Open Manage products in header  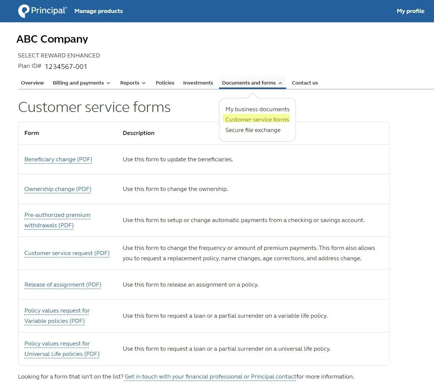[98, 11]
